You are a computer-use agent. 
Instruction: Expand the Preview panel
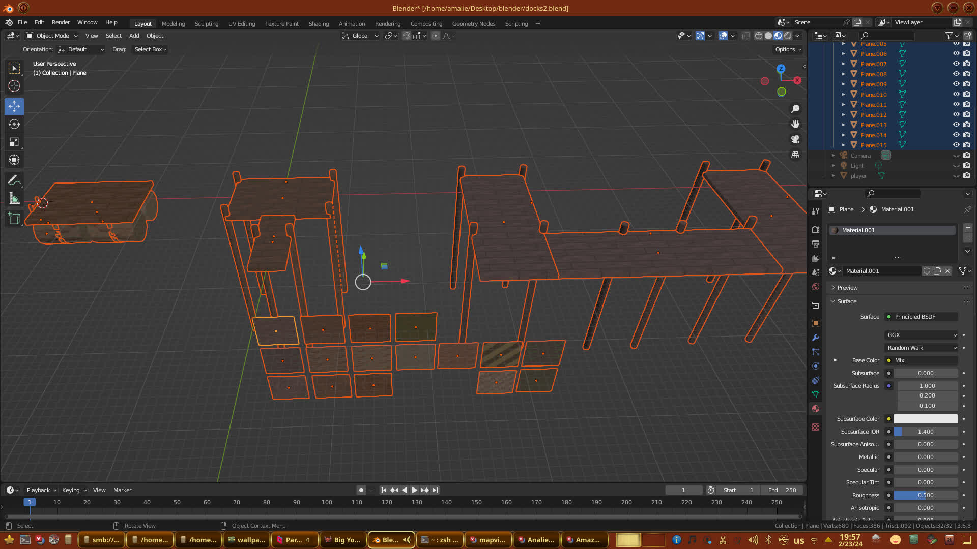tap(847, 288)
